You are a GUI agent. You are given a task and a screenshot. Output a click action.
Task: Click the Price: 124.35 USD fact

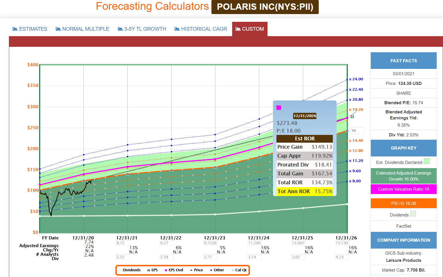(404, 84)
